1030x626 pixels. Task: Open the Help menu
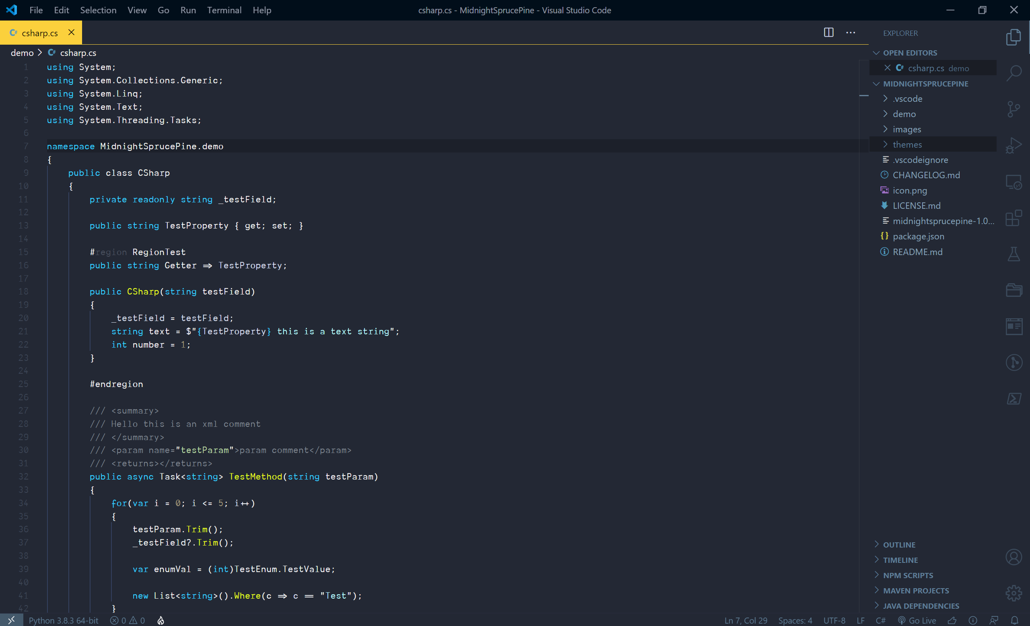click(x=262, y=10)
